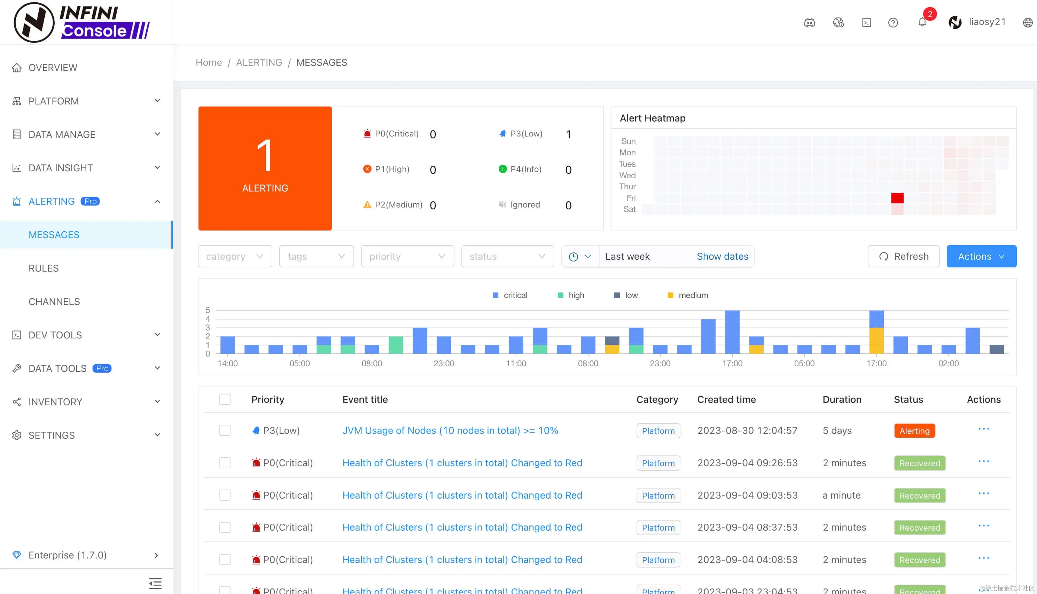Viewport: 1037px width, 594px height.
Task: Click the help question mark icon
Action: (x=893, y=22)
